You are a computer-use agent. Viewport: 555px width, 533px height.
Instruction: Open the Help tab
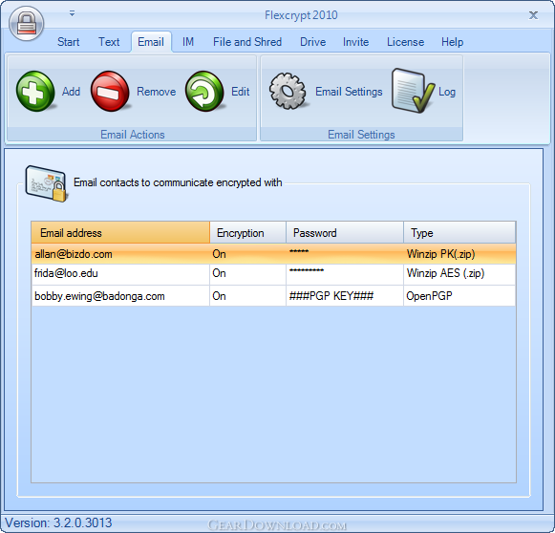[452, 42]
